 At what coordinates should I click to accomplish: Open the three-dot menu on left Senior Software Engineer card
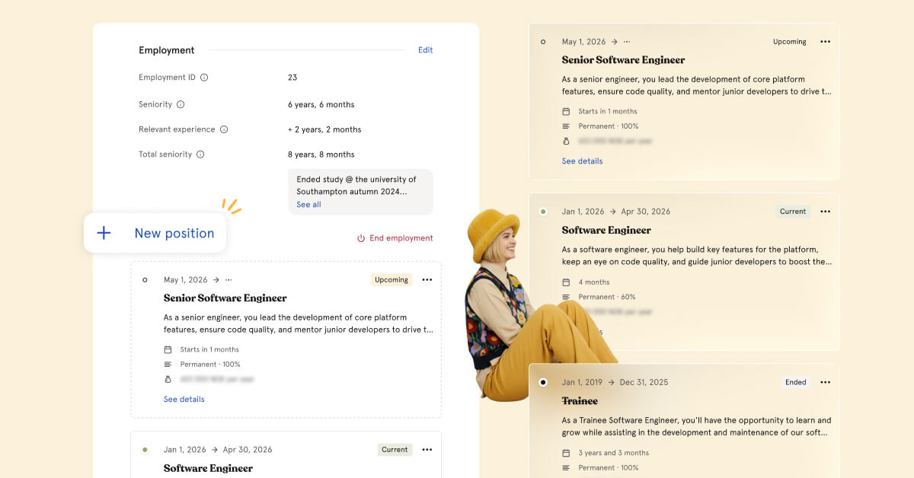(x=427, y=280)
